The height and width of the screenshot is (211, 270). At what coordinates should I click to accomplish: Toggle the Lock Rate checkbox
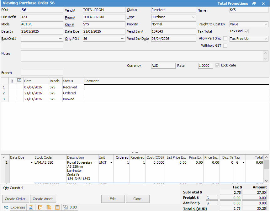coord(218,66)
